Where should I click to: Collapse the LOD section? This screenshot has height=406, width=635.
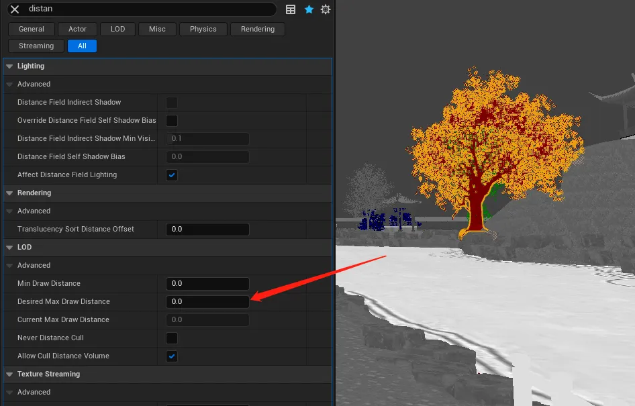[9, 248]
